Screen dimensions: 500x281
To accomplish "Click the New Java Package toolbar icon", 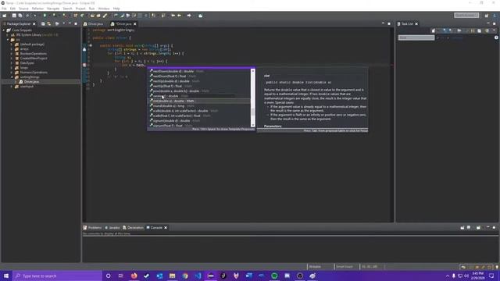I will 76,16.
